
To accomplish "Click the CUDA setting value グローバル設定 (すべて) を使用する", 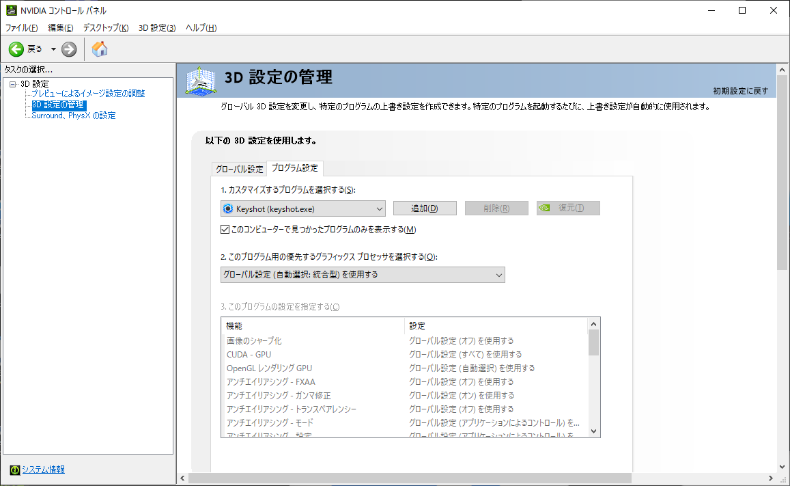I will coord(466,355).
